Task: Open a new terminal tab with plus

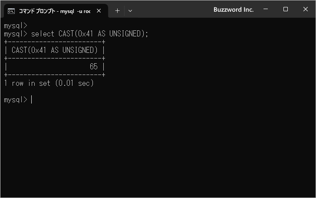Action: tap(117, 11)
